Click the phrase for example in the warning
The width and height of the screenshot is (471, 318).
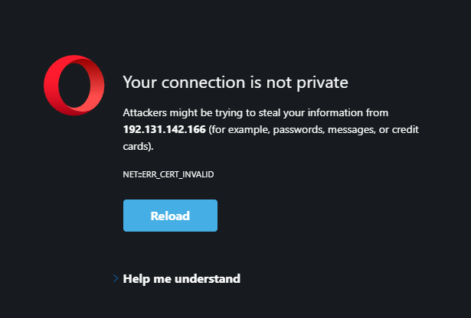(x=242, y=130)
